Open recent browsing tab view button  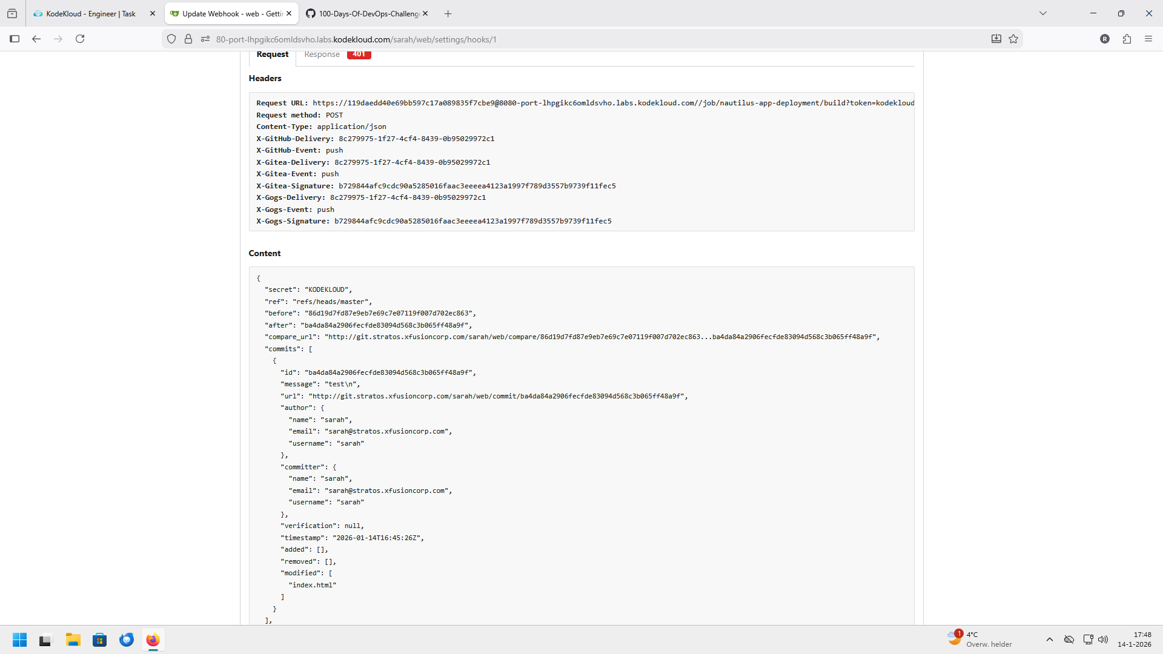tap(12, 13)
